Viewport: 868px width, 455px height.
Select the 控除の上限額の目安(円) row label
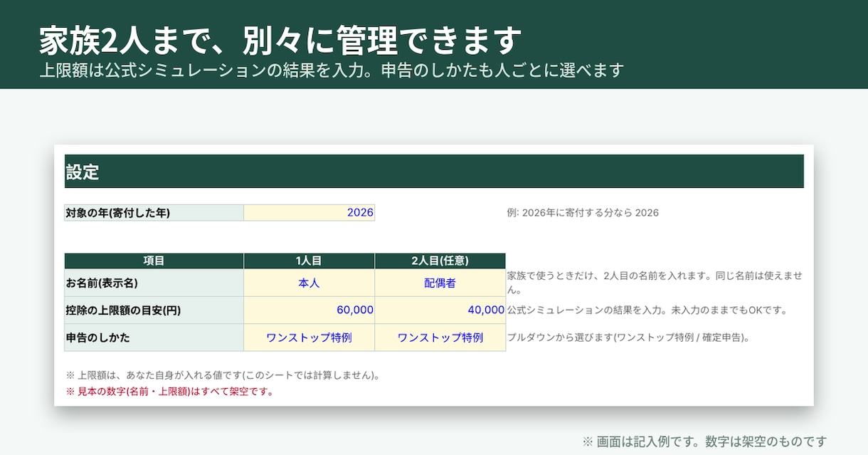[x=154, y=310]
